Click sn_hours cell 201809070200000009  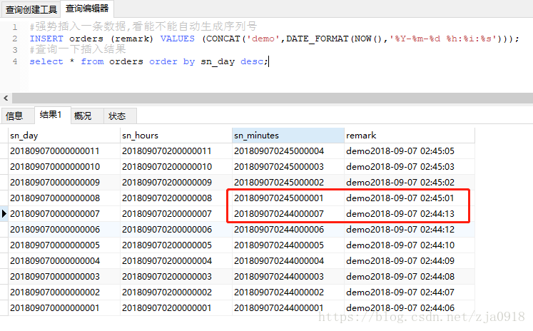(176, 183)
